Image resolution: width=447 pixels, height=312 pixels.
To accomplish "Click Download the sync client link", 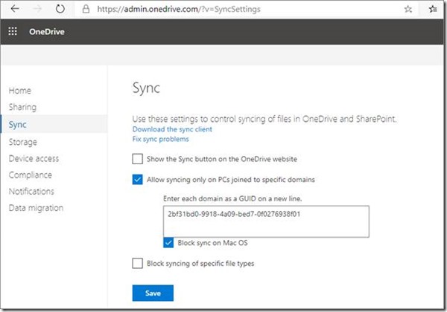I will click(172, 129).
